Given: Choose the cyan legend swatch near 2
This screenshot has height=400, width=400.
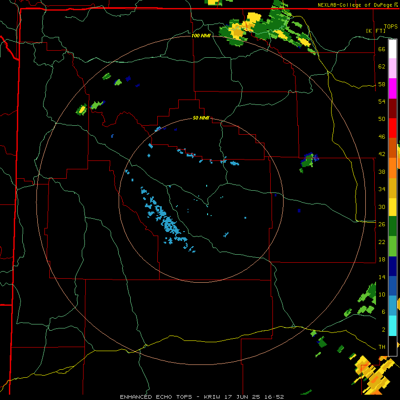Looking at the screenshot, I should (x=392, y=326).
